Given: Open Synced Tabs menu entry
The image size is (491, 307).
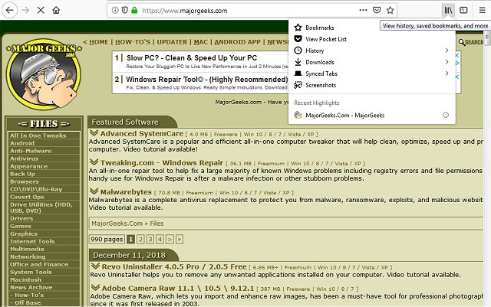Looking at the screenshot, I should 371,73.
